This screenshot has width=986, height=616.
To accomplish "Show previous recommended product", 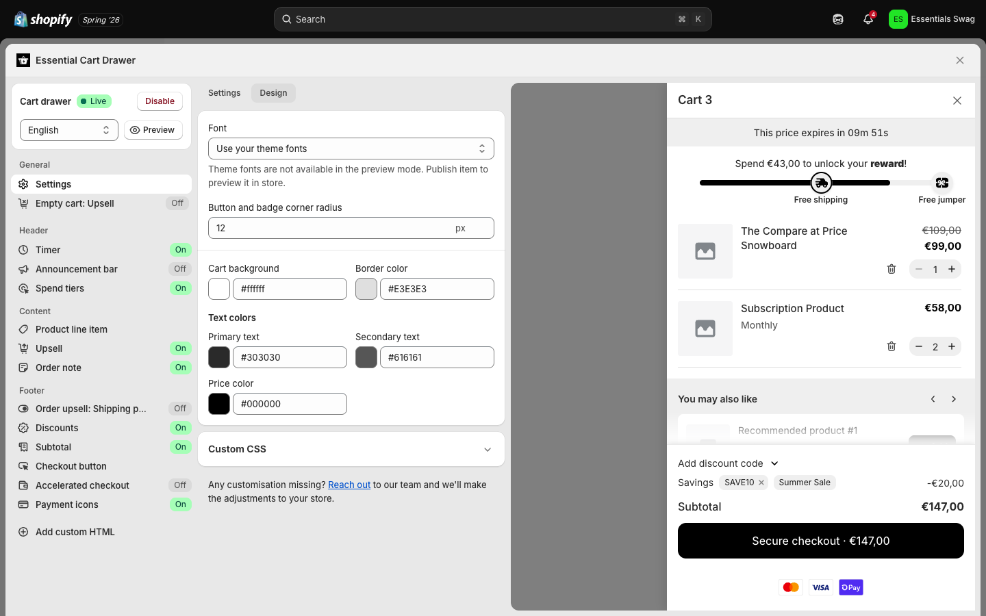I will click(x=933, y=399).
